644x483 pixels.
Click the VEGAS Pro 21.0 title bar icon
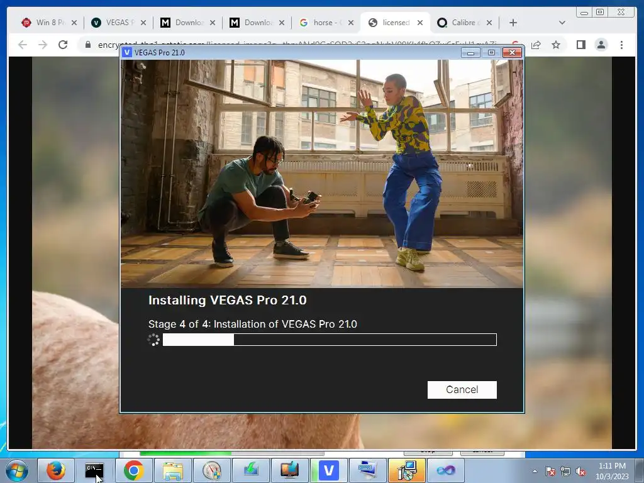(127, 52)
